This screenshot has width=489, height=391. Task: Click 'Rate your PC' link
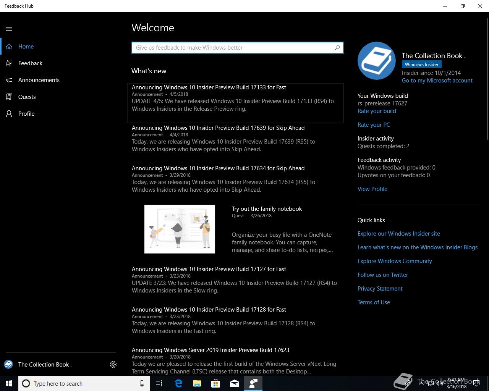(x=374, y=125)
